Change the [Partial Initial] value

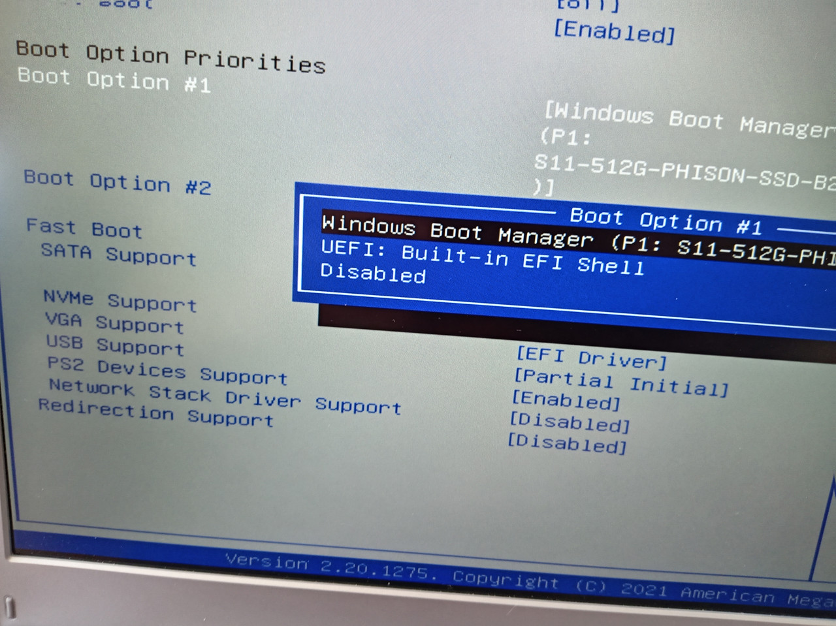point(620,383)
